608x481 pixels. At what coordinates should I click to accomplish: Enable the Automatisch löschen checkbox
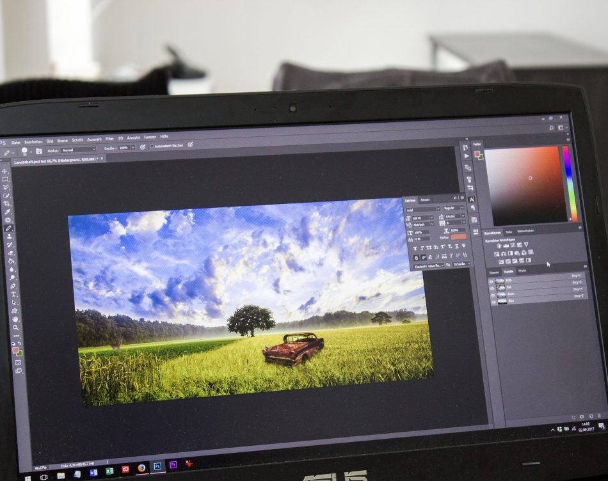(x=152, y=146)
